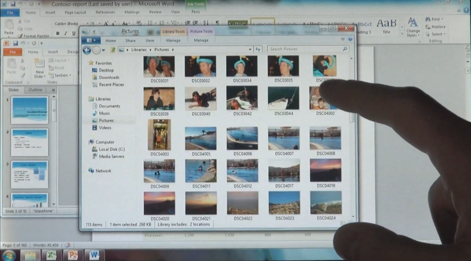Toggle Show/Hide paragraph marks
471x261 pixels.
pyautogui.click(x=218, y=23)
